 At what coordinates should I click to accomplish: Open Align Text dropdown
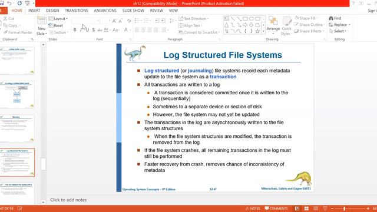(191, 25)
